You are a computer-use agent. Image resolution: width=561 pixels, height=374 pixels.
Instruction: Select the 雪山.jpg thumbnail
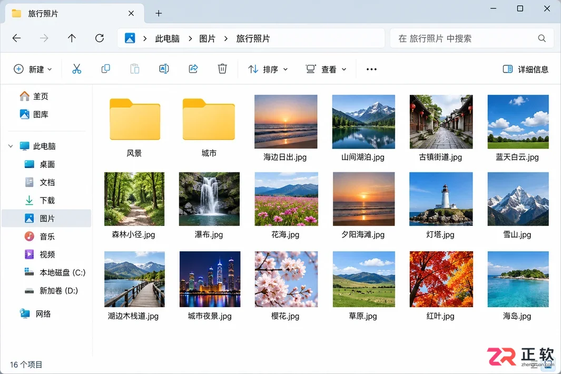click(518, 199)
